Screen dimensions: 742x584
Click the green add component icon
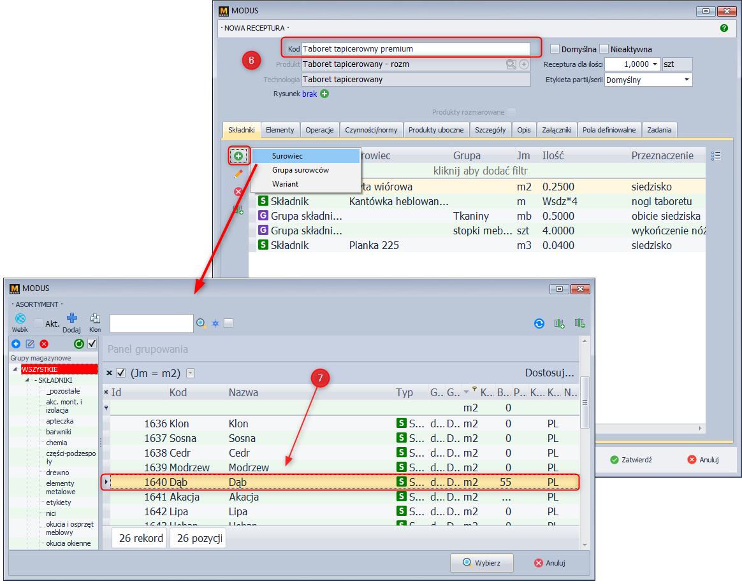tap(238, 156)
